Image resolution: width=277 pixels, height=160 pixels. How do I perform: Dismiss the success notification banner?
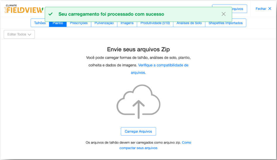(x=223, y=14)
